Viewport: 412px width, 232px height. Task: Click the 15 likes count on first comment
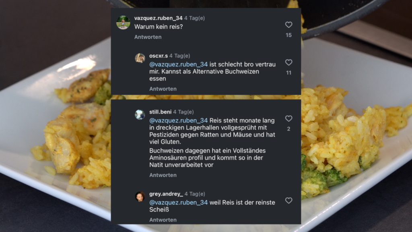click(288, 35)
